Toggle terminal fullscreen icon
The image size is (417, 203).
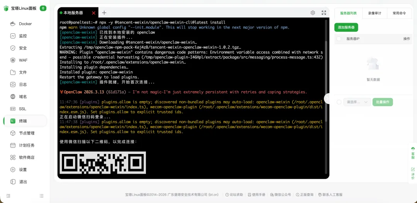pos(324,13)
